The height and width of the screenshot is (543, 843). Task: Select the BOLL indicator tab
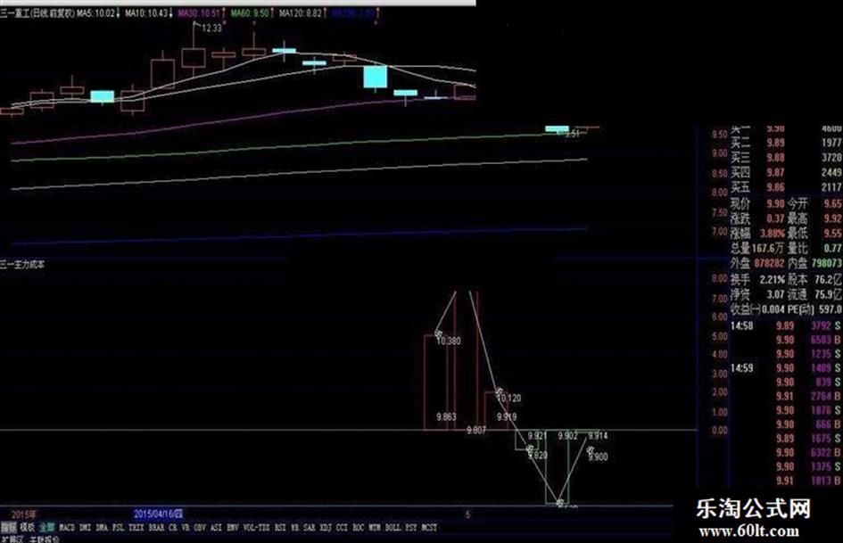pyautogui.click(x=393, y=528)
